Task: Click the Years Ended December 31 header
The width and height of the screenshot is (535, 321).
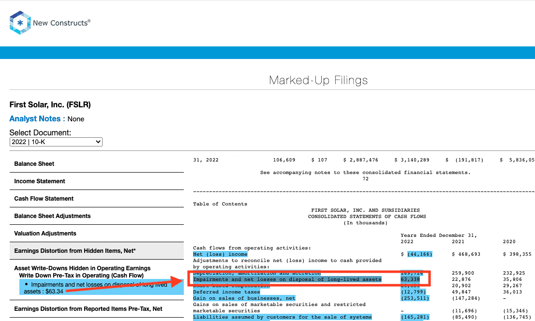Action: tap(439, 235)
